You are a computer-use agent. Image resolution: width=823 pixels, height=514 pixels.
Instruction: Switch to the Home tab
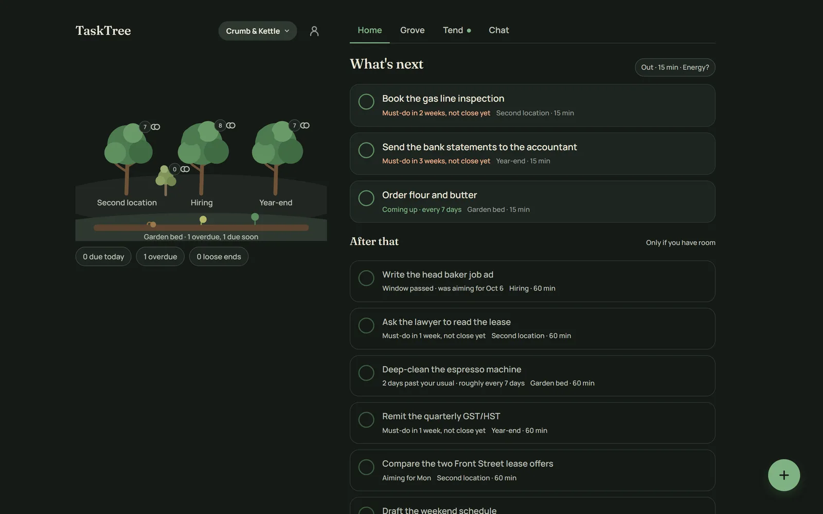tap(370, 30)
